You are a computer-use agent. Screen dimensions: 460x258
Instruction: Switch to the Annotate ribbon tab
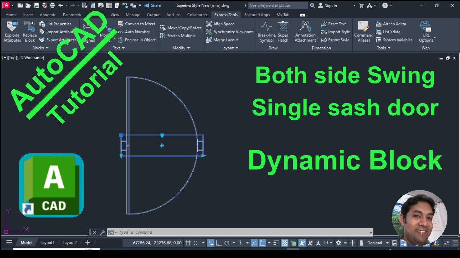click(48, 15)
